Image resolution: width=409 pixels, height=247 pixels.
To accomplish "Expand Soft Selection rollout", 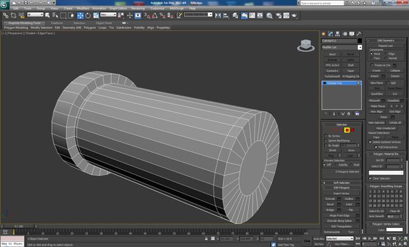I will pos(341,183).
